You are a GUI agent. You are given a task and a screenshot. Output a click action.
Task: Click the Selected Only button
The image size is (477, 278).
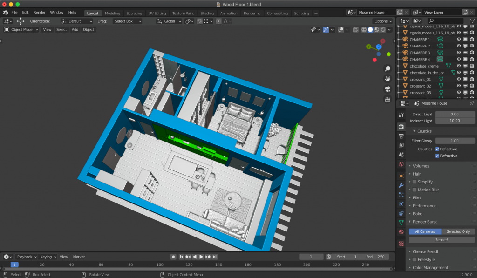458,231
